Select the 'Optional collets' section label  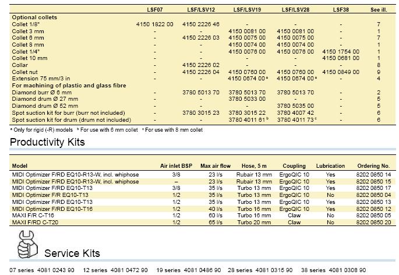[x=34, y=17]
